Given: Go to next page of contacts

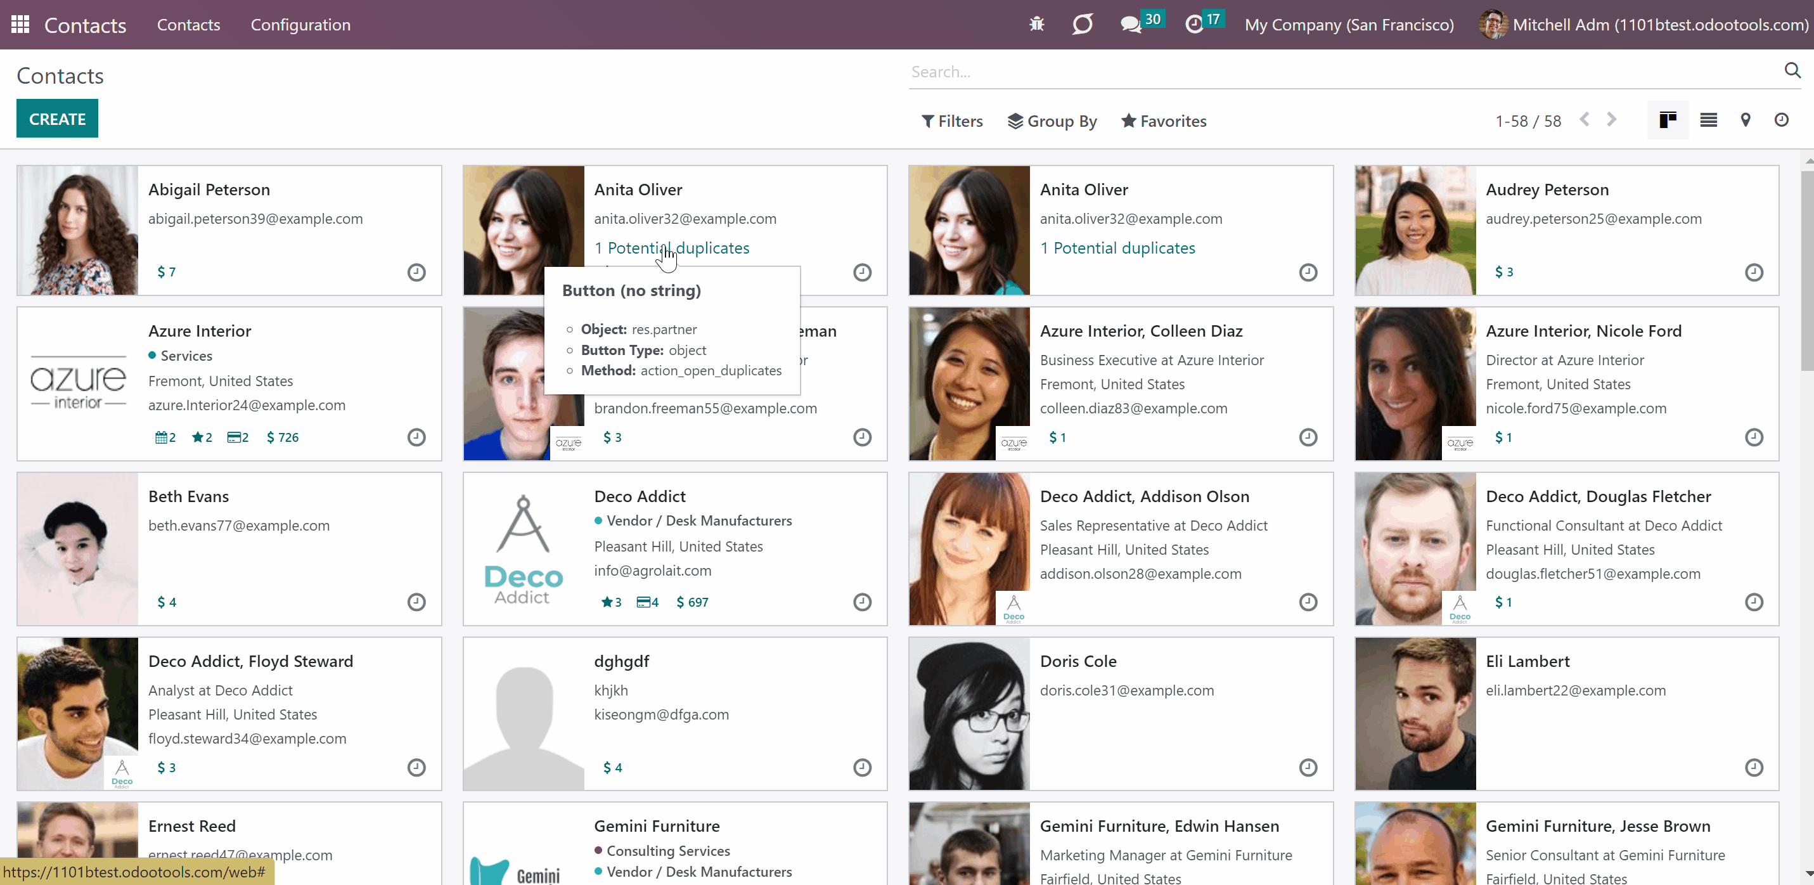Looking at the screenshot, I should pyautogui.click(x=1611, y=120).
